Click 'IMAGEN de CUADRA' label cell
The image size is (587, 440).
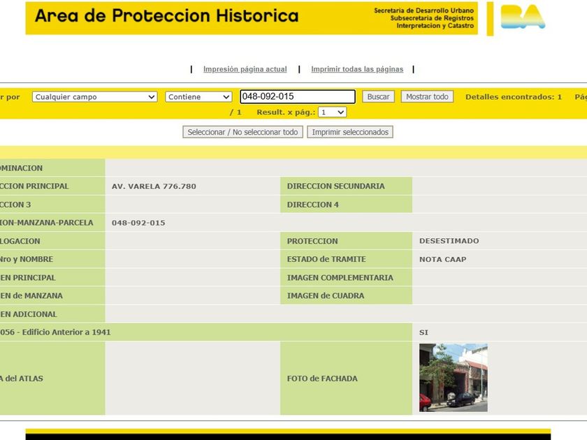pos(347,295)
